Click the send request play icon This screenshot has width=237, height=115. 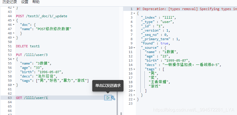tap(108, 98)
